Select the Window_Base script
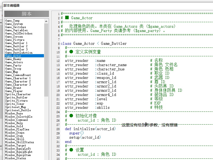This screenshot has width=213, height=160. pyautogui.click(x=14, y=113)
